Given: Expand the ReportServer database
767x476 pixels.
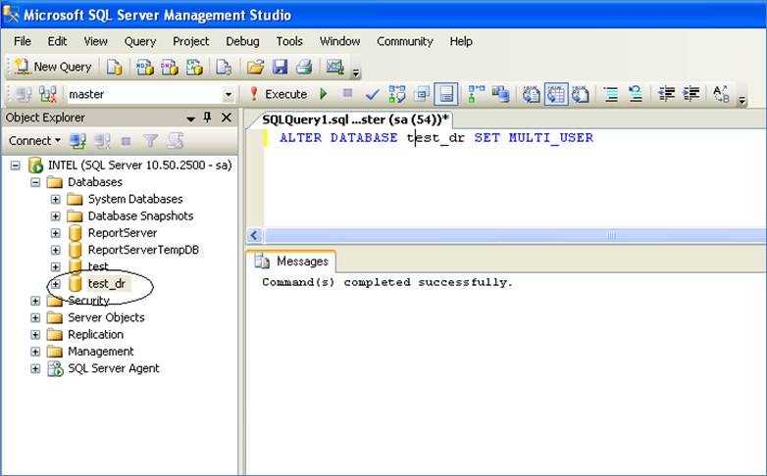Looking at the screenshot, I should pos(55,233).
